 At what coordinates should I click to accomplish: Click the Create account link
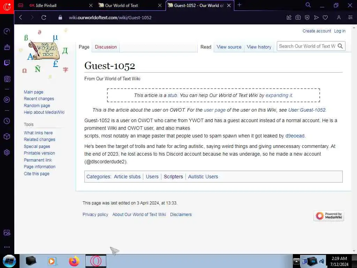click(x=317, y=31)
